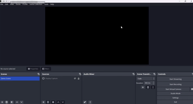Screen dimensions: 193x104
Task: Click the Properties button in source toolbar
Action: [33, 69]
